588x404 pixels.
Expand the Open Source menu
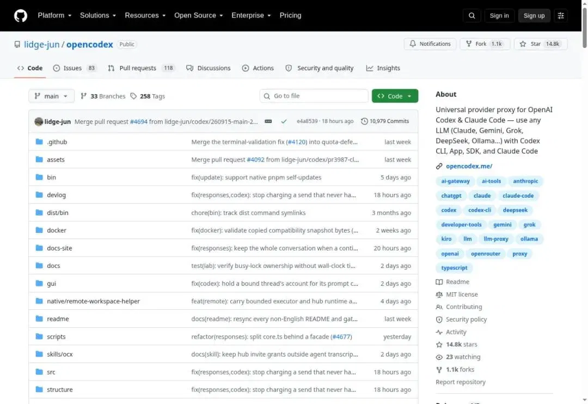tap(198, 15)
